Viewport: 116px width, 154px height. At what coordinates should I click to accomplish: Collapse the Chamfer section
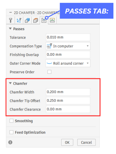click(10, 83)
